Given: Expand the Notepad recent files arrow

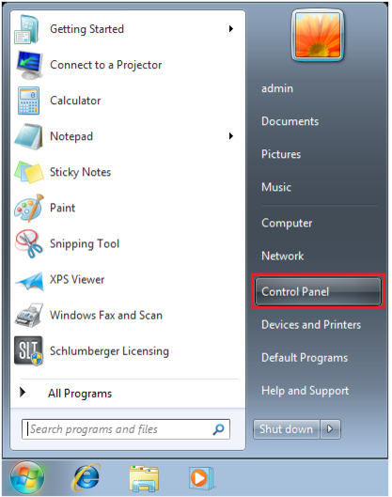Looking at the screenshot, I should (231, 136).
